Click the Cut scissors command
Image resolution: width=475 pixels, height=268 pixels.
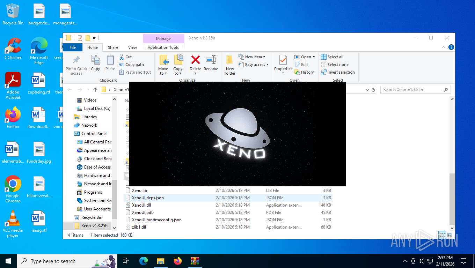coord(125,57)
